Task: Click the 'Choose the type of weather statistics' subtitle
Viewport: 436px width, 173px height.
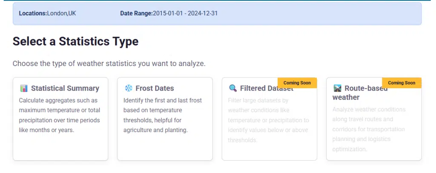Action: (x=109, y=63)
